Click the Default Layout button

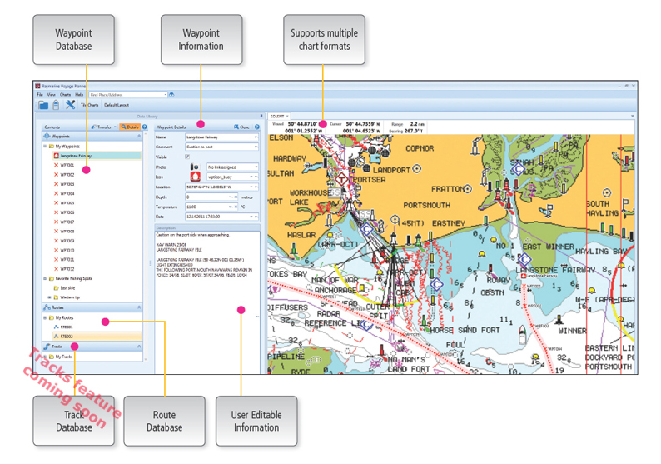click(117, 105)
